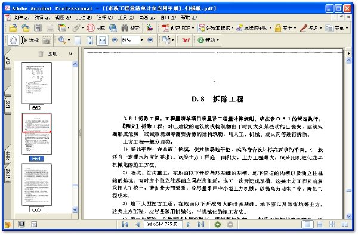358x235 pixels.
Task: Open the 帮助 toolbar dropdown with question mark
Action: (x=208, y=40)
